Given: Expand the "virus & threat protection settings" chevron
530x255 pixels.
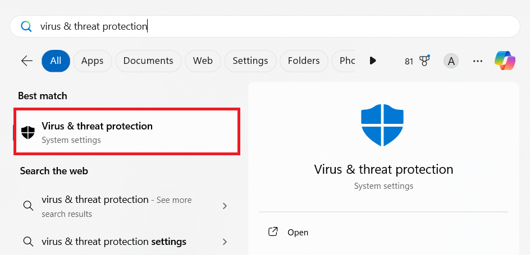Looking at the screenshot, I should coord(225,242).
